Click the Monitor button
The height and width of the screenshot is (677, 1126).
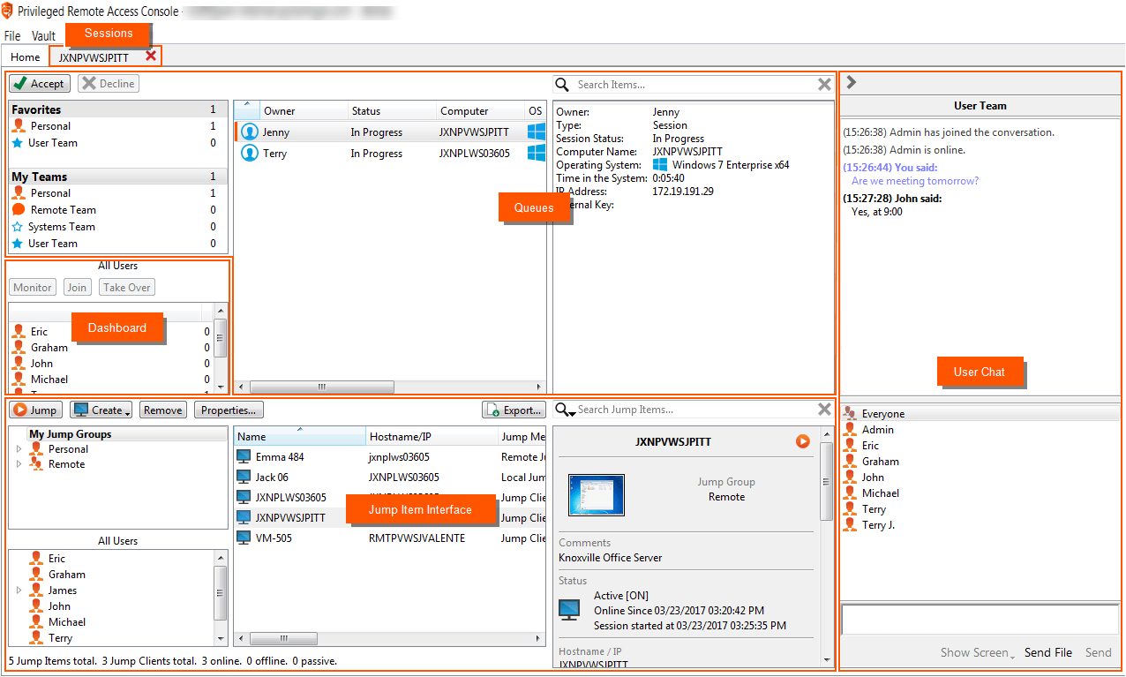(x=33, y=288)
